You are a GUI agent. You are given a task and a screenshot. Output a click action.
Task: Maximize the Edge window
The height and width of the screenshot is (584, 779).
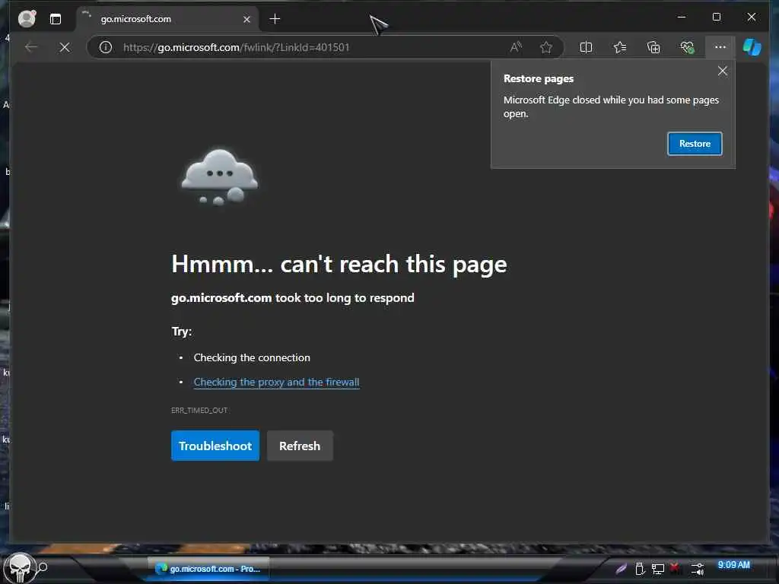point(717,17)
